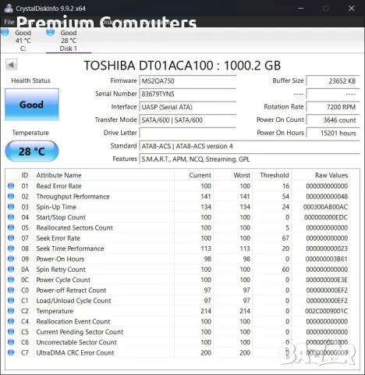Click raw value 002C0009001C
The image size is (365, 375).
pyautogui.click(x=326, y=311)
